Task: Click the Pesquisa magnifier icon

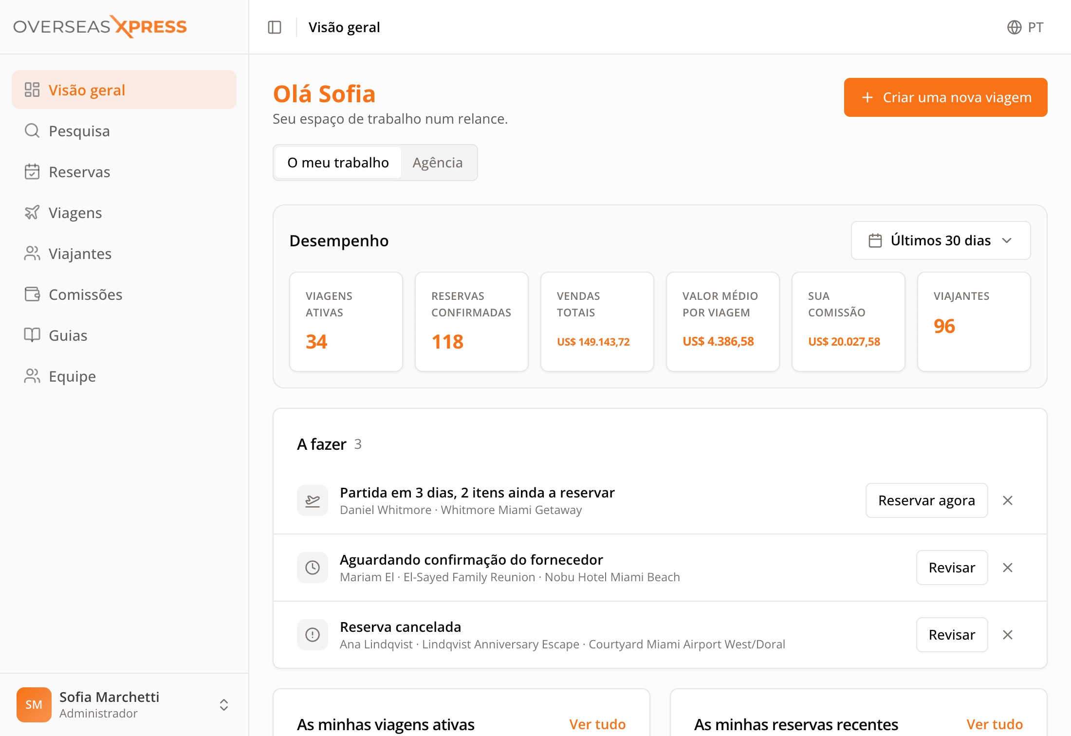Action: tap(32, 130)
